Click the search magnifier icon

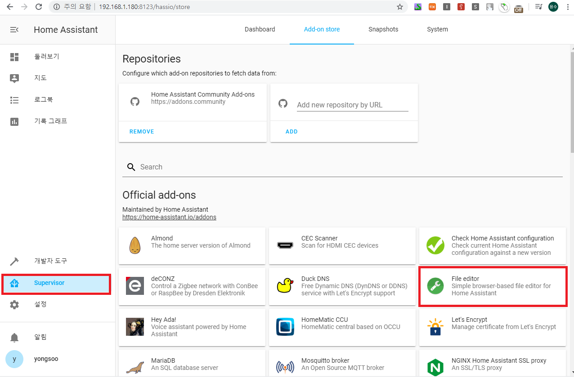click(x=131, y=167)
